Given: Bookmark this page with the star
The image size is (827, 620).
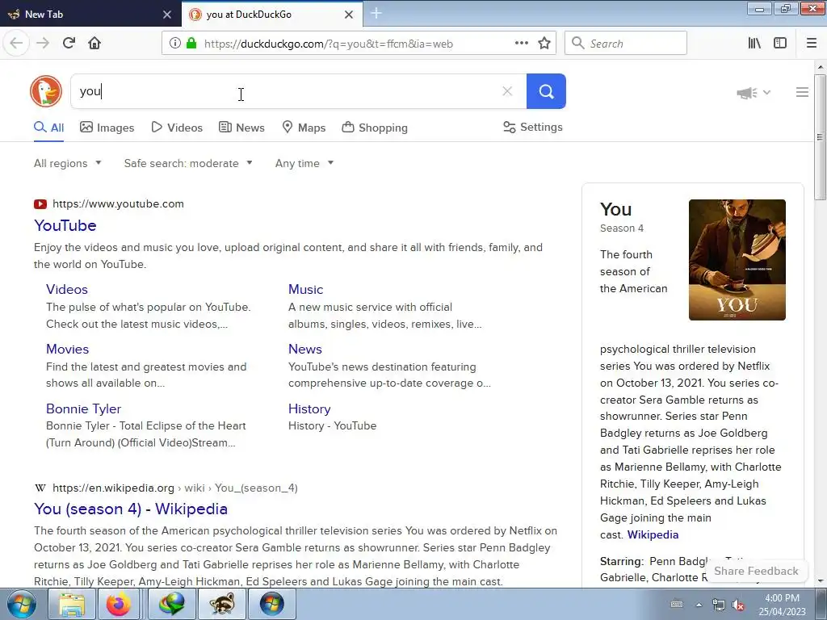Looking at the screenshot, I should pos(544,44).
